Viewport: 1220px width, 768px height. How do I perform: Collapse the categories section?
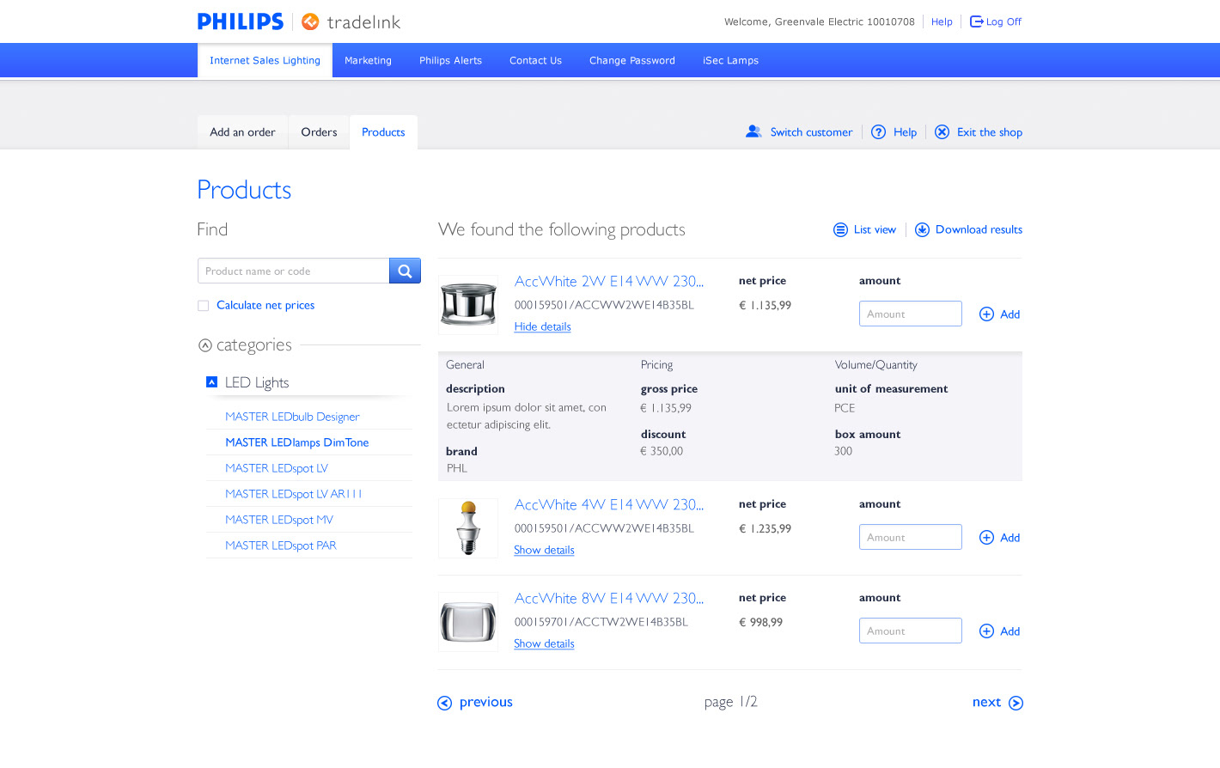click(204, 345)
